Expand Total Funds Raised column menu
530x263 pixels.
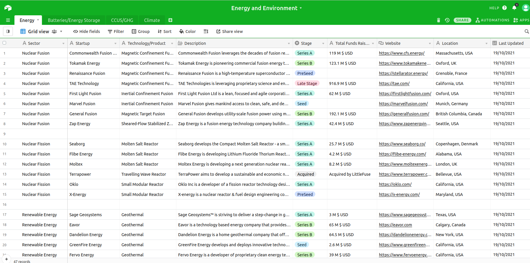coord(373,43)
